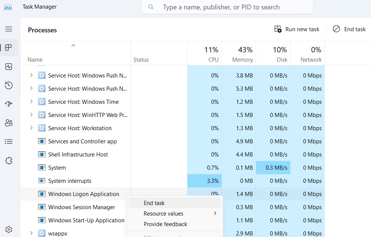Expand the Service Host: Workstation group
The image size is (371, 237).
pyautogui.click(x=31, y=128)
